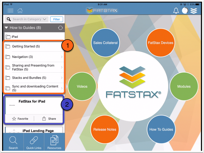The height and width of the screenshot is (153, 204).
Task: Click the Favorite label
Action: click(23, 119)
